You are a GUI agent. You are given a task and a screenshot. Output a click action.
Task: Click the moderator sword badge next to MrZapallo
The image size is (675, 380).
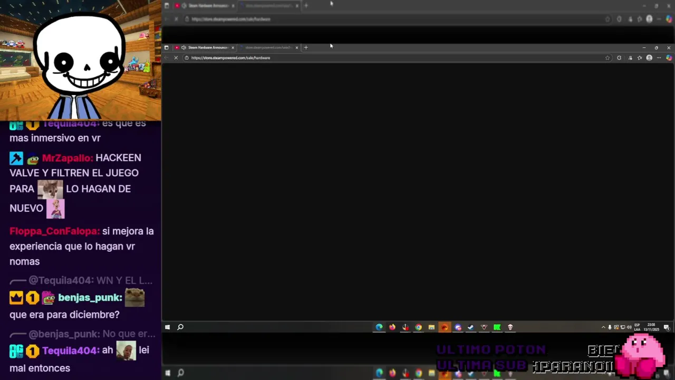[16, 158]
